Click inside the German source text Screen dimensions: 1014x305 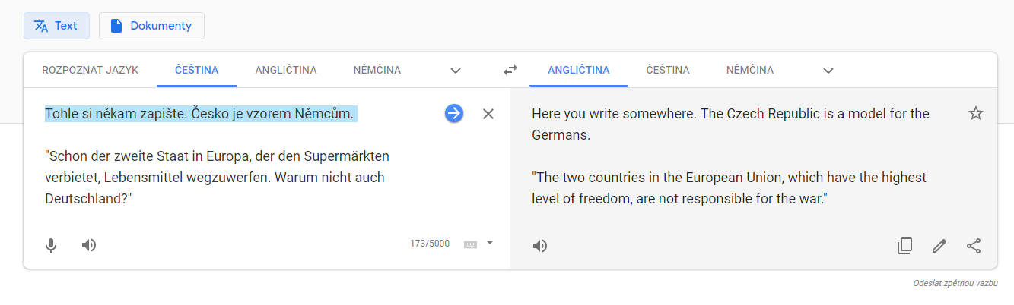tap(217, 178)
